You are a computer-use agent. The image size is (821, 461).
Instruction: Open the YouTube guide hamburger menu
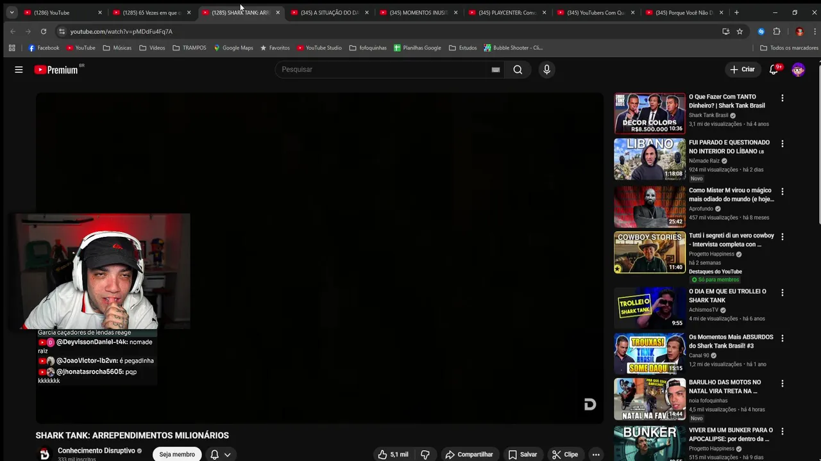[19, 69]
